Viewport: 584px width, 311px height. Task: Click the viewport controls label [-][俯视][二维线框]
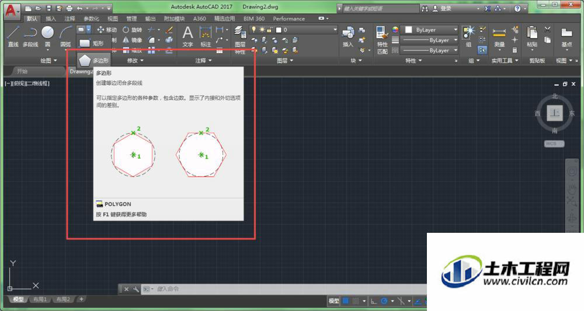pos(27,83)
